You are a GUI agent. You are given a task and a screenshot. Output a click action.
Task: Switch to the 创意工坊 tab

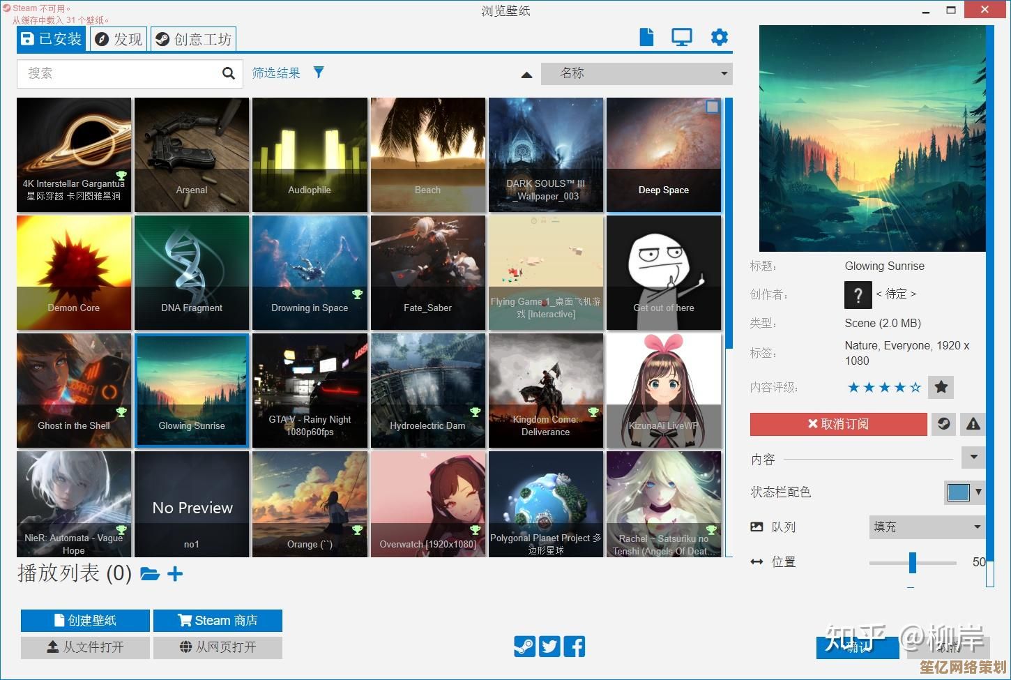[194, 39]
